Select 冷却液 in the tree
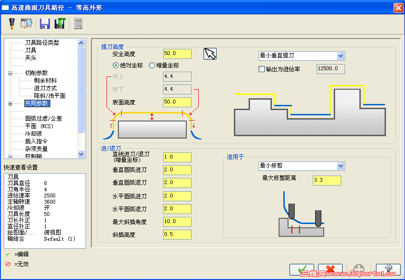405x280 pixels. coord(34,134)
